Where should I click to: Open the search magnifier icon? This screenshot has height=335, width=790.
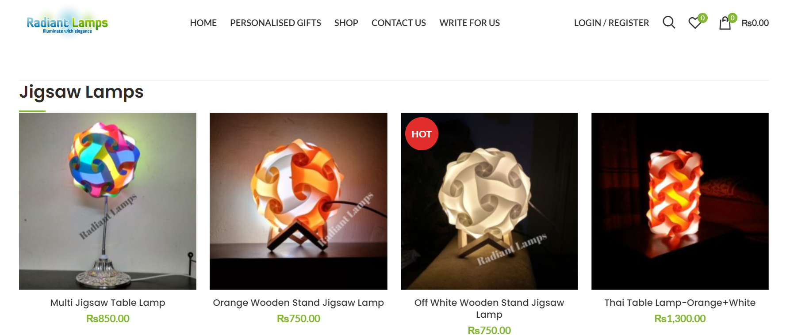[669, 23]
